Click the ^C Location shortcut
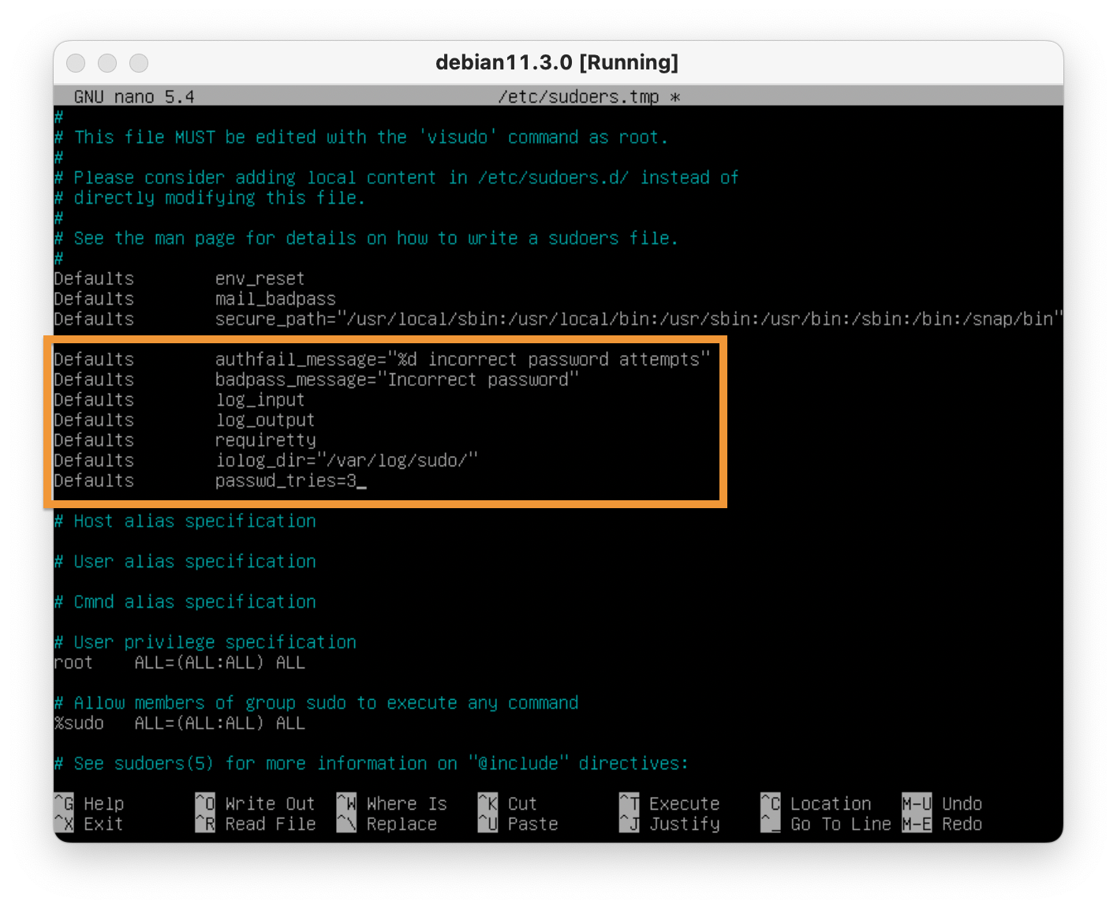Viewport: 1117px width, 909px height. point(816,803)
